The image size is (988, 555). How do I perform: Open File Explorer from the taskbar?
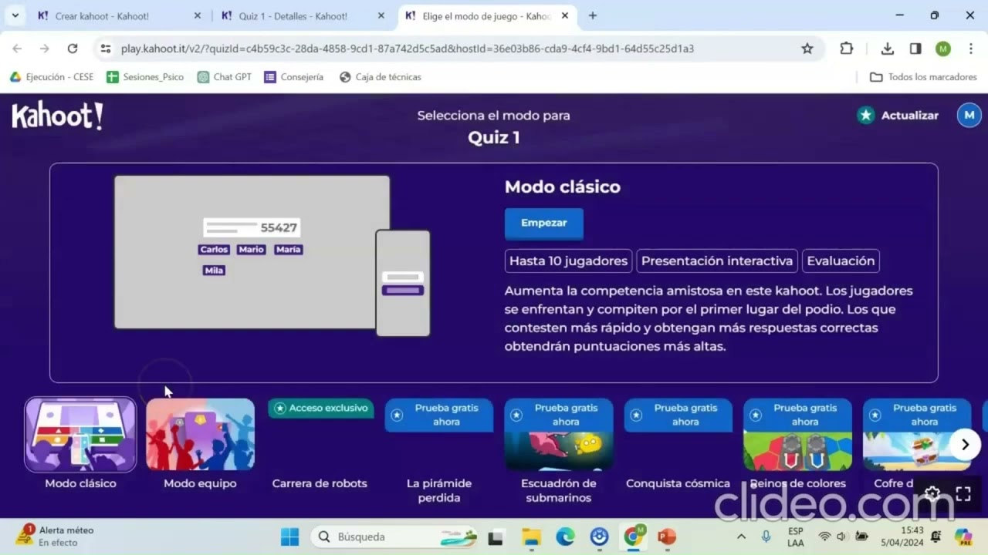point(531,536)
